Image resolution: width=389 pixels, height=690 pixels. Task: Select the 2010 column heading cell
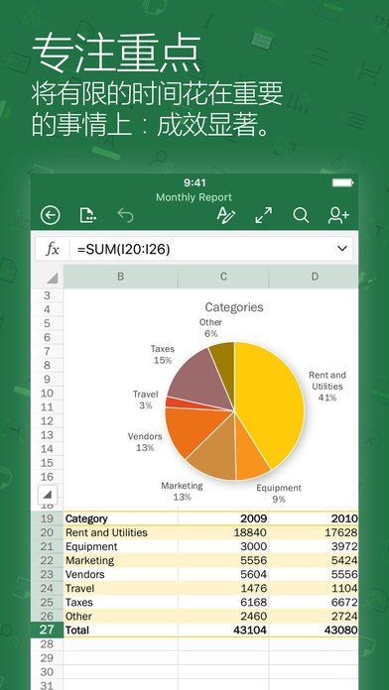[314, 518]
